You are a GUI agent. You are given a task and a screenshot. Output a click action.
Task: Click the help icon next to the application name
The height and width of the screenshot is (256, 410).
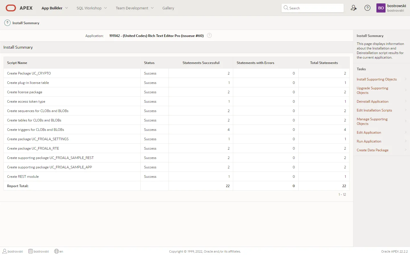click(209, 36)
